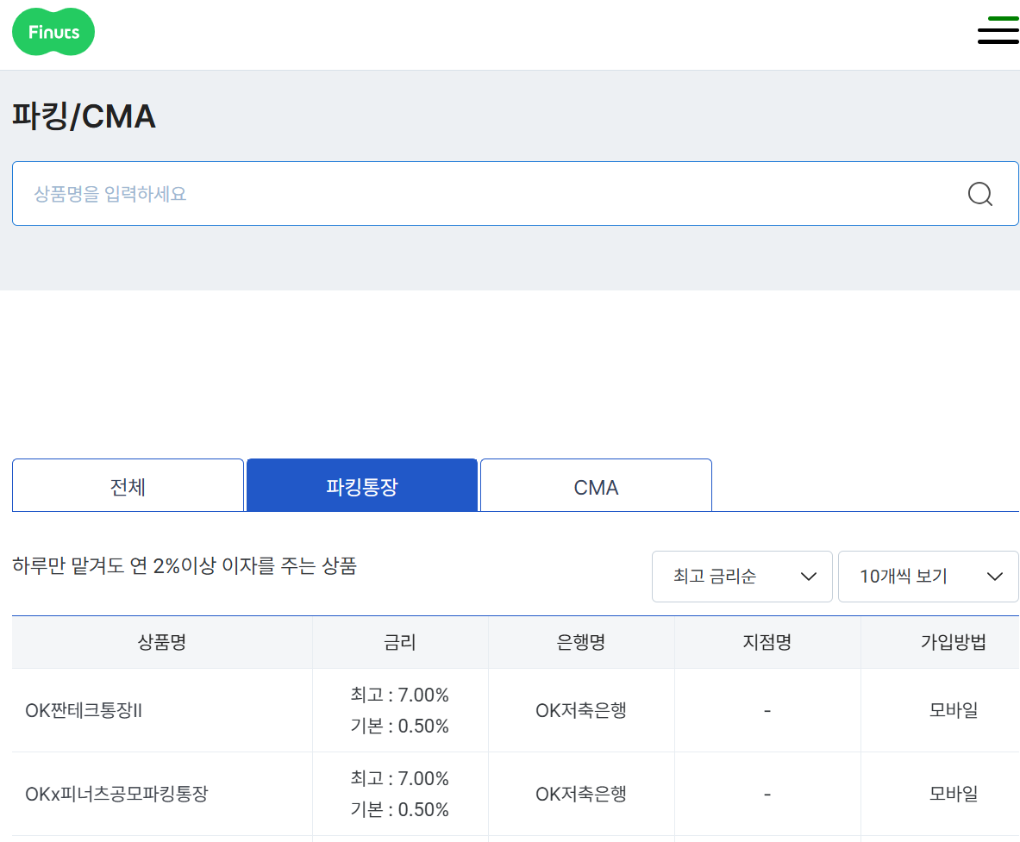Click the 지점명 column header
The image size is (1020, 842).
[x=767, y=642]
